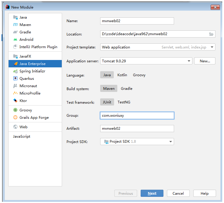The image size is (224, 203).
Task: Click the Cancel button
Action: 178,193
